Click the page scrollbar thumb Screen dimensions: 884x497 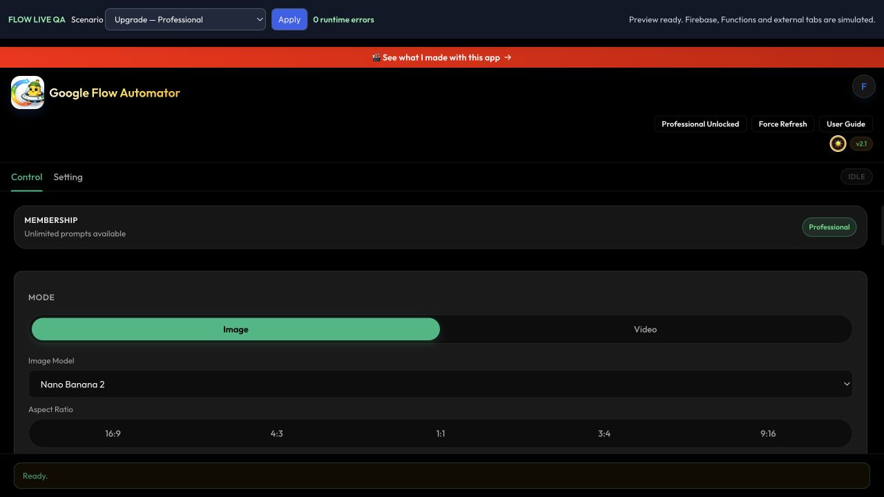pyautogui.click(x=881, y=225)
